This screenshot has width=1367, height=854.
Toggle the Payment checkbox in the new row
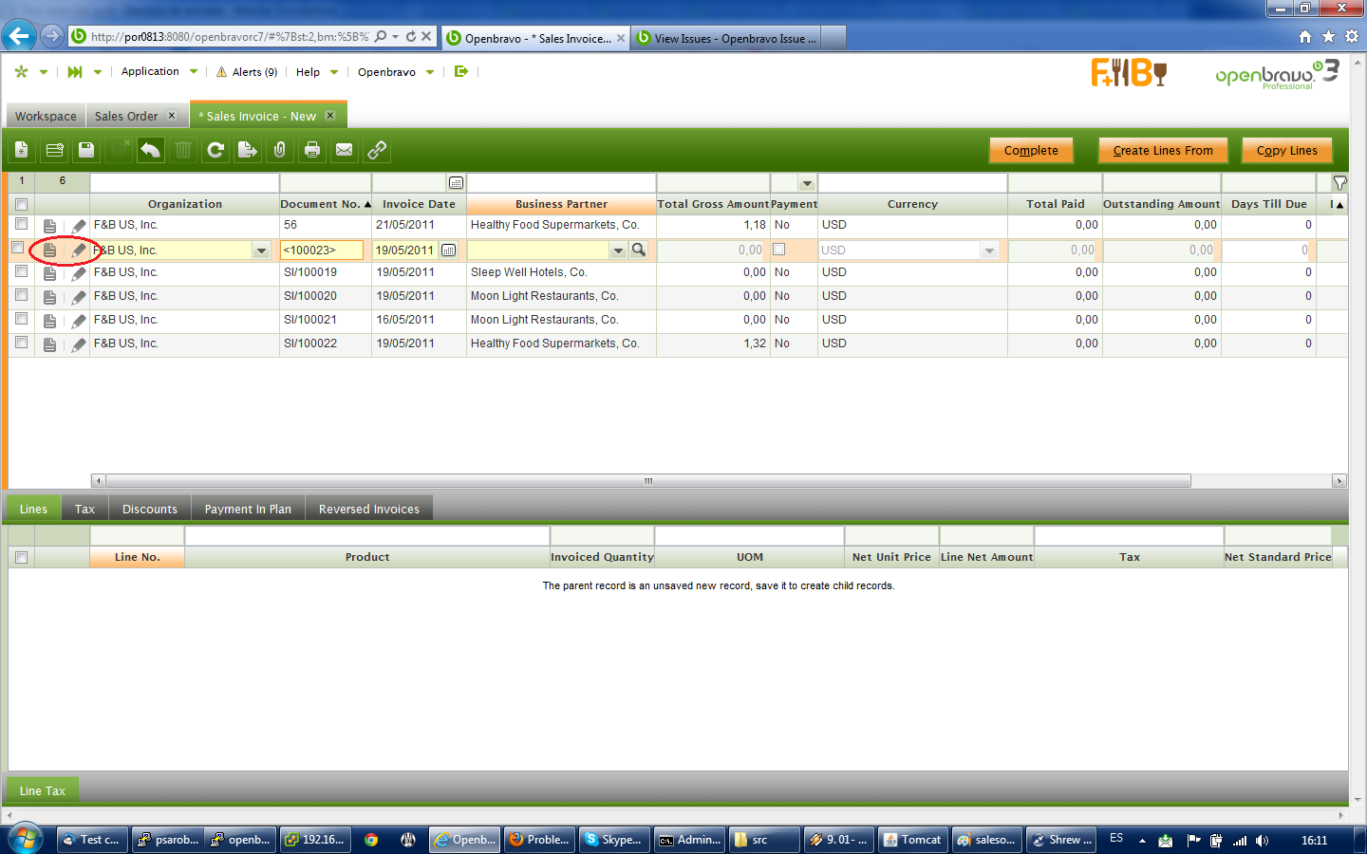(x=779, y=250)
